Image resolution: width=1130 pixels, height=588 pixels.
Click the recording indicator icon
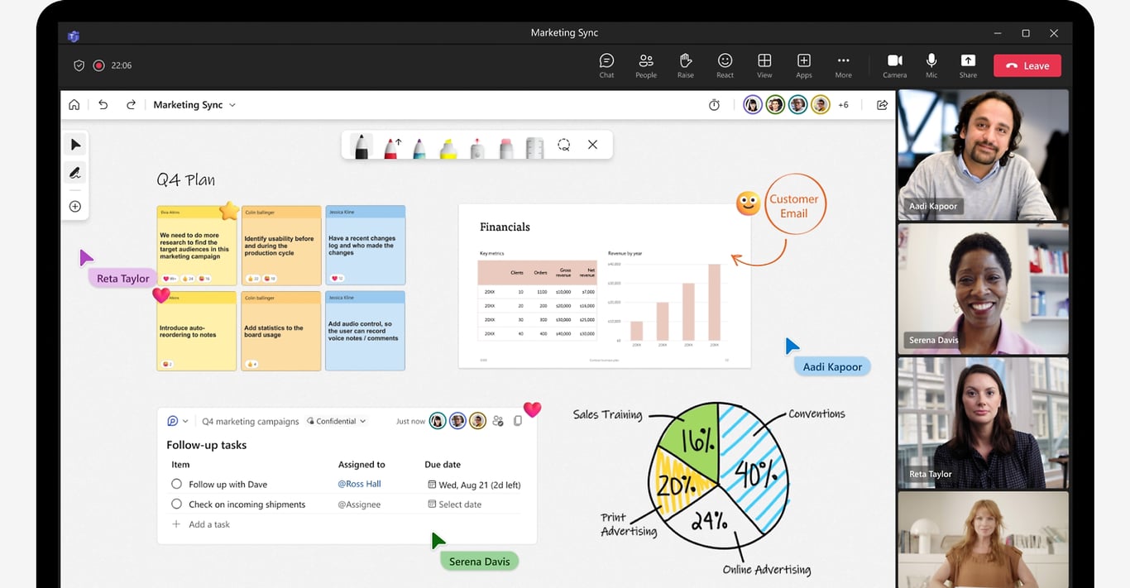99,65
